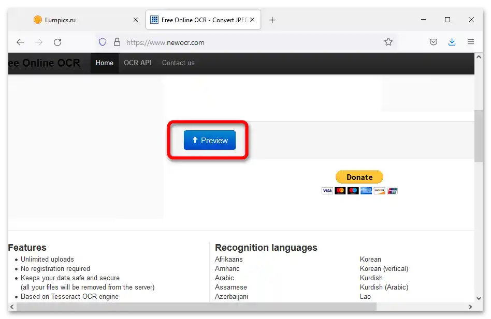Click the blue Preview button
Screen dimensions: 491x319
209,140
